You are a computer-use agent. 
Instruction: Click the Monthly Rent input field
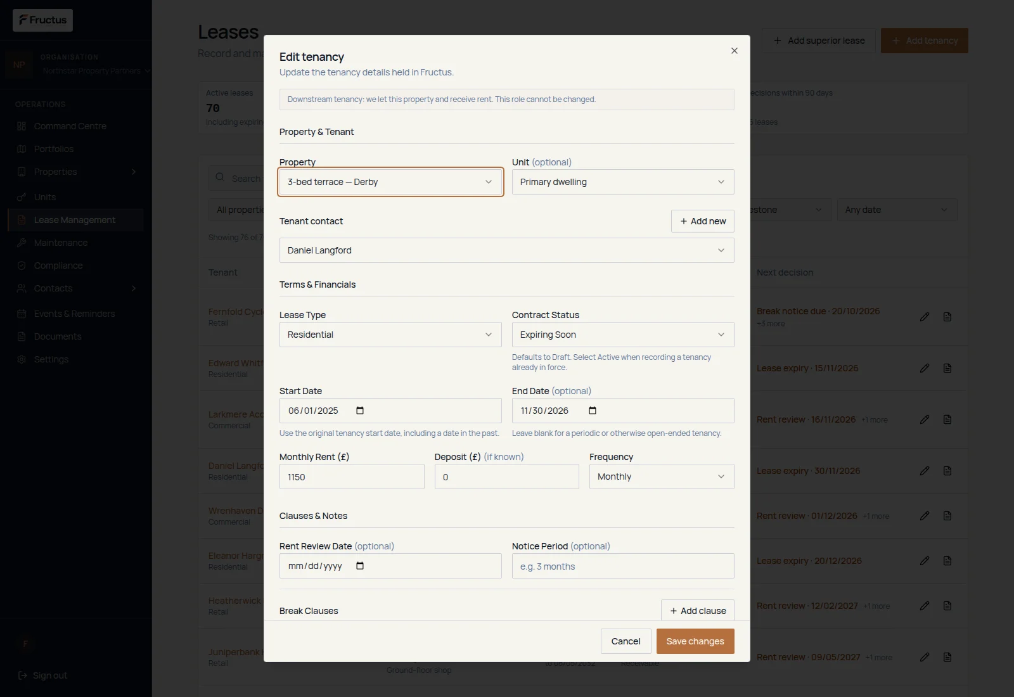pyautogui.click(x=352, y=476)
